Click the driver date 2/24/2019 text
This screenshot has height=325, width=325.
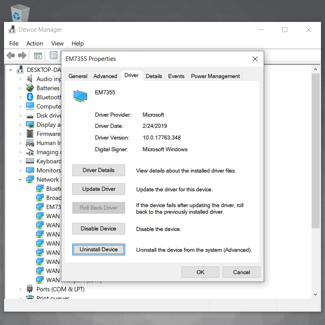click(155, 126)
